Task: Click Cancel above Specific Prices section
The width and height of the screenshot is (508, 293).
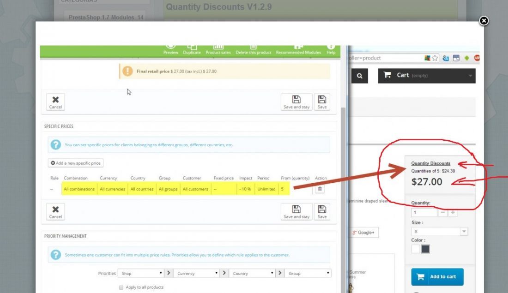Action: tap(55, 102)
